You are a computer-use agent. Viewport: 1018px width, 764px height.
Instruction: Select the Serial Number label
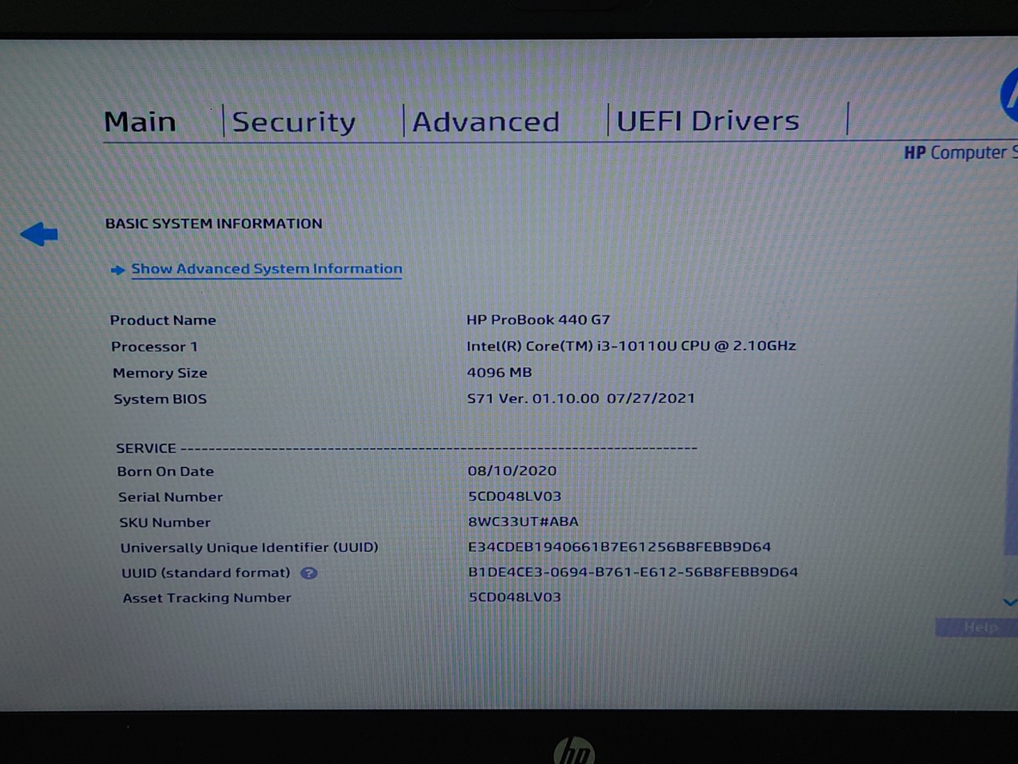171,497
